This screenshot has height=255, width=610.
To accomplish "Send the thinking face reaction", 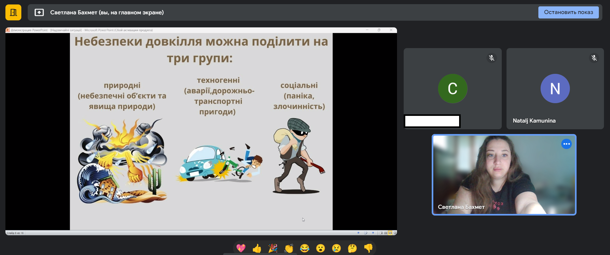I will (352, 248).
